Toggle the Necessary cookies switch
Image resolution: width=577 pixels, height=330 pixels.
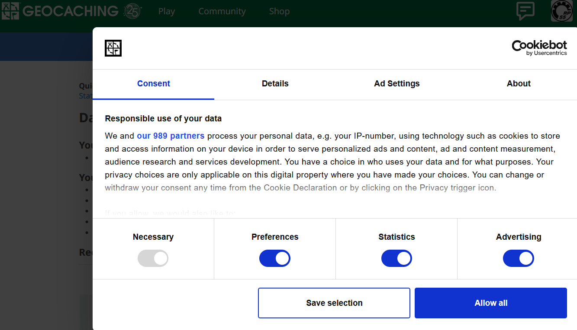coord(153,258)
